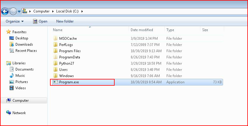The width and height of the screenshot is (248, 126).
Task: Click the Back navigation arrow button
Action: coord(5,11)
